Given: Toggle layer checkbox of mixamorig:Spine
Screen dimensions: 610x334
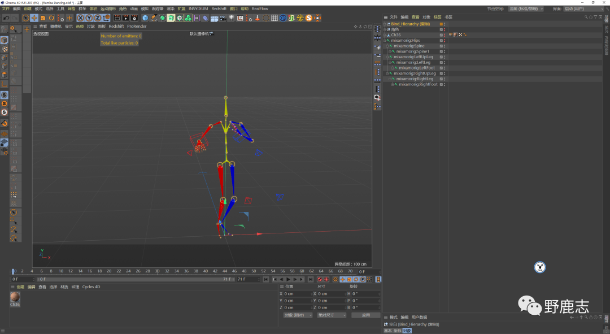Looking at the screenshot, I should pos(442,46).
